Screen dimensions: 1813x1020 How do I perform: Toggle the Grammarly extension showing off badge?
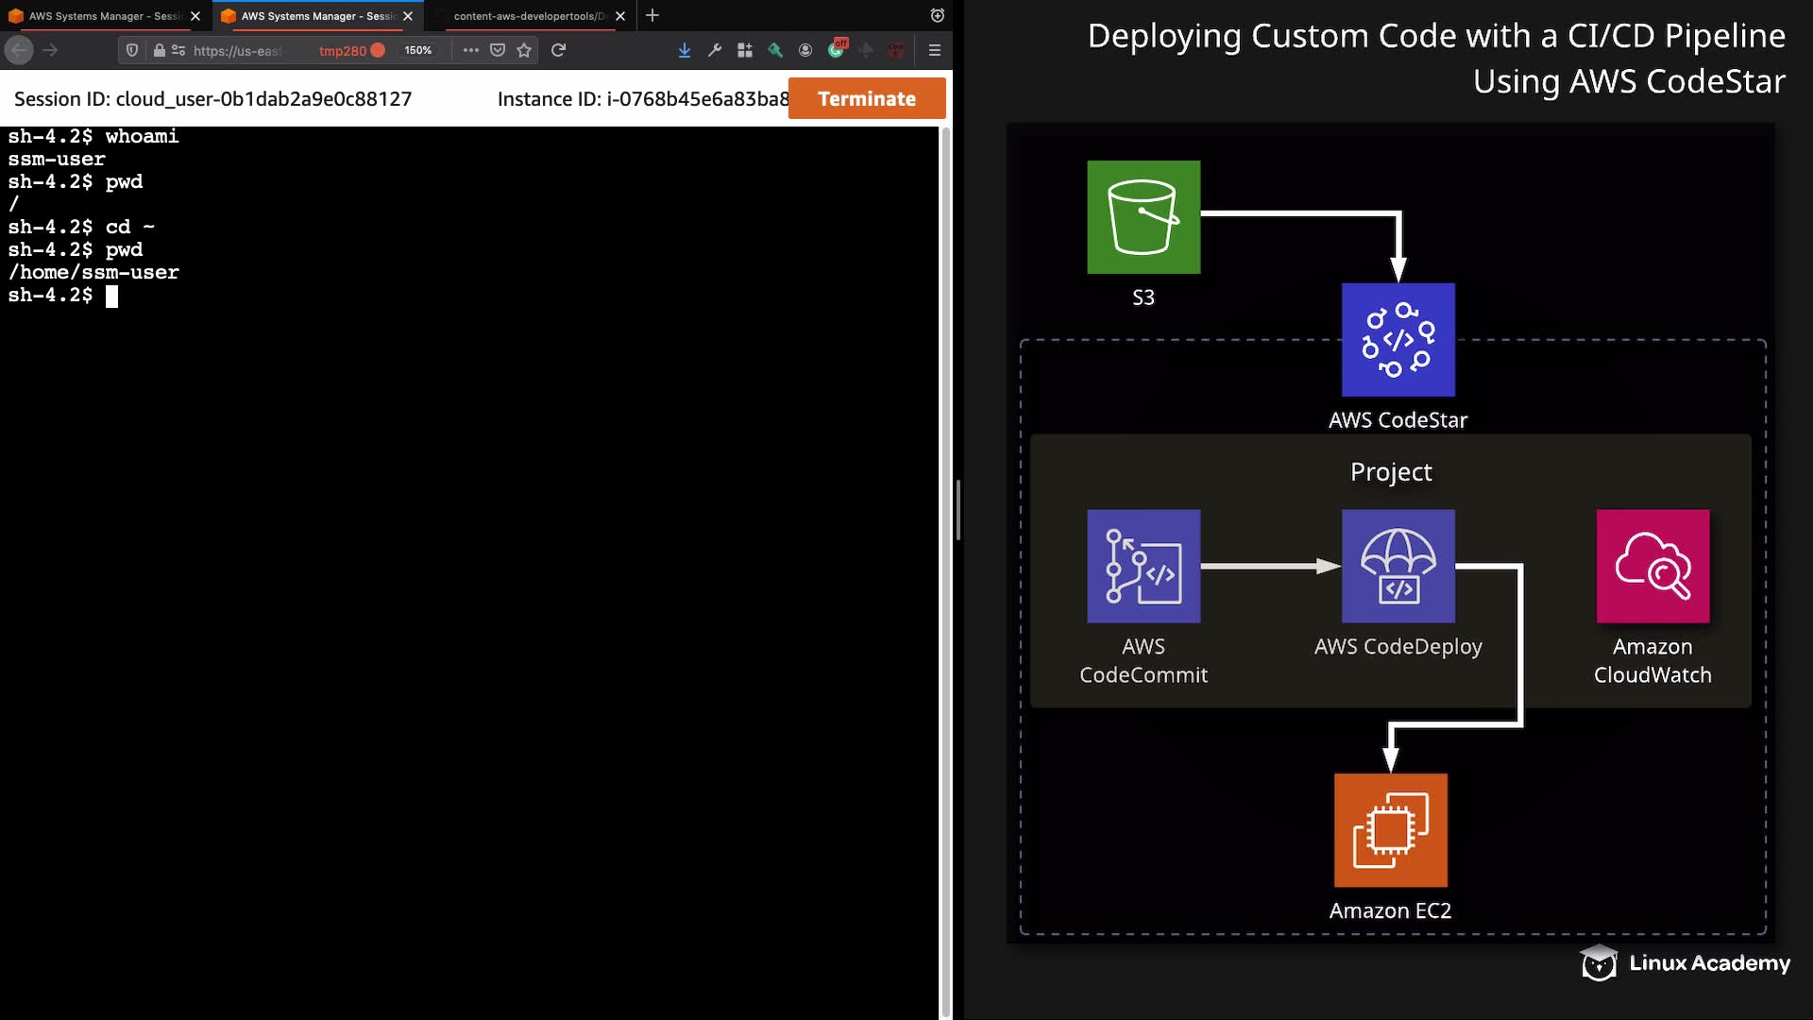point(837,49)
